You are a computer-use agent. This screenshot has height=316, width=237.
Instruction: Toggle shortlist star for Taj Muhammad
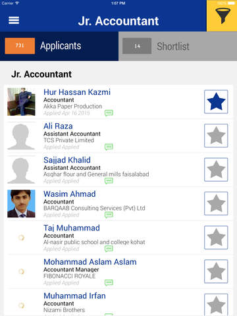[x=216, y=238]
